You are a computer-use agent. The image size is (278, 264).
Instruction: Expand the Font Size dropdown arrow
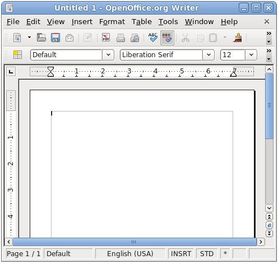click(251, 55)
